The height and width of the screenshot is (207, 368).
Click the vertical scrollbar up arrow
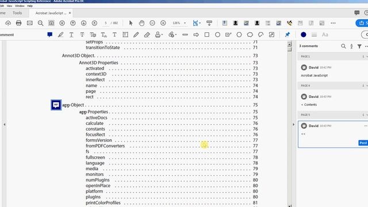pyautogui.click(x=289, y=44)
